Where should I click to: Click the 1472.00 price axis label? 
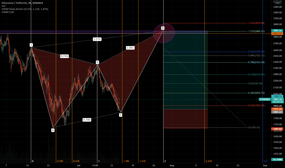(277, 154)
